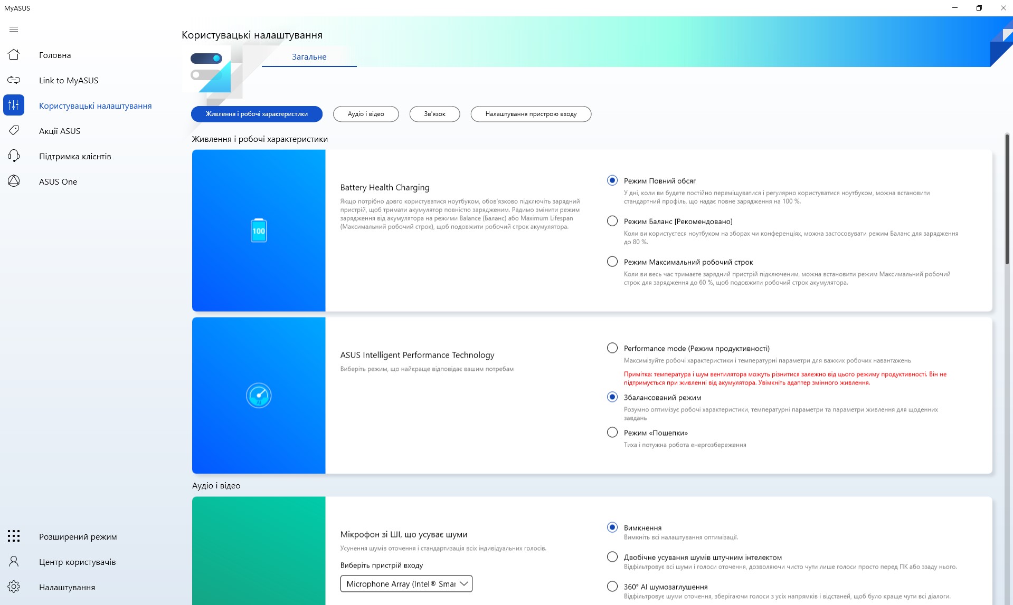The width and height of the screenshot is (1013, 605).
Task: Click the Акції ASUS tag icon
Action: (x=14, y=131)
